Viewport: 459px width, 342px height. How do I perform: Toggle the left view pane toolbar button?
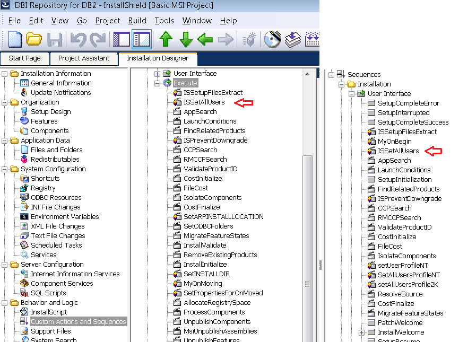(x=122, y=40)
